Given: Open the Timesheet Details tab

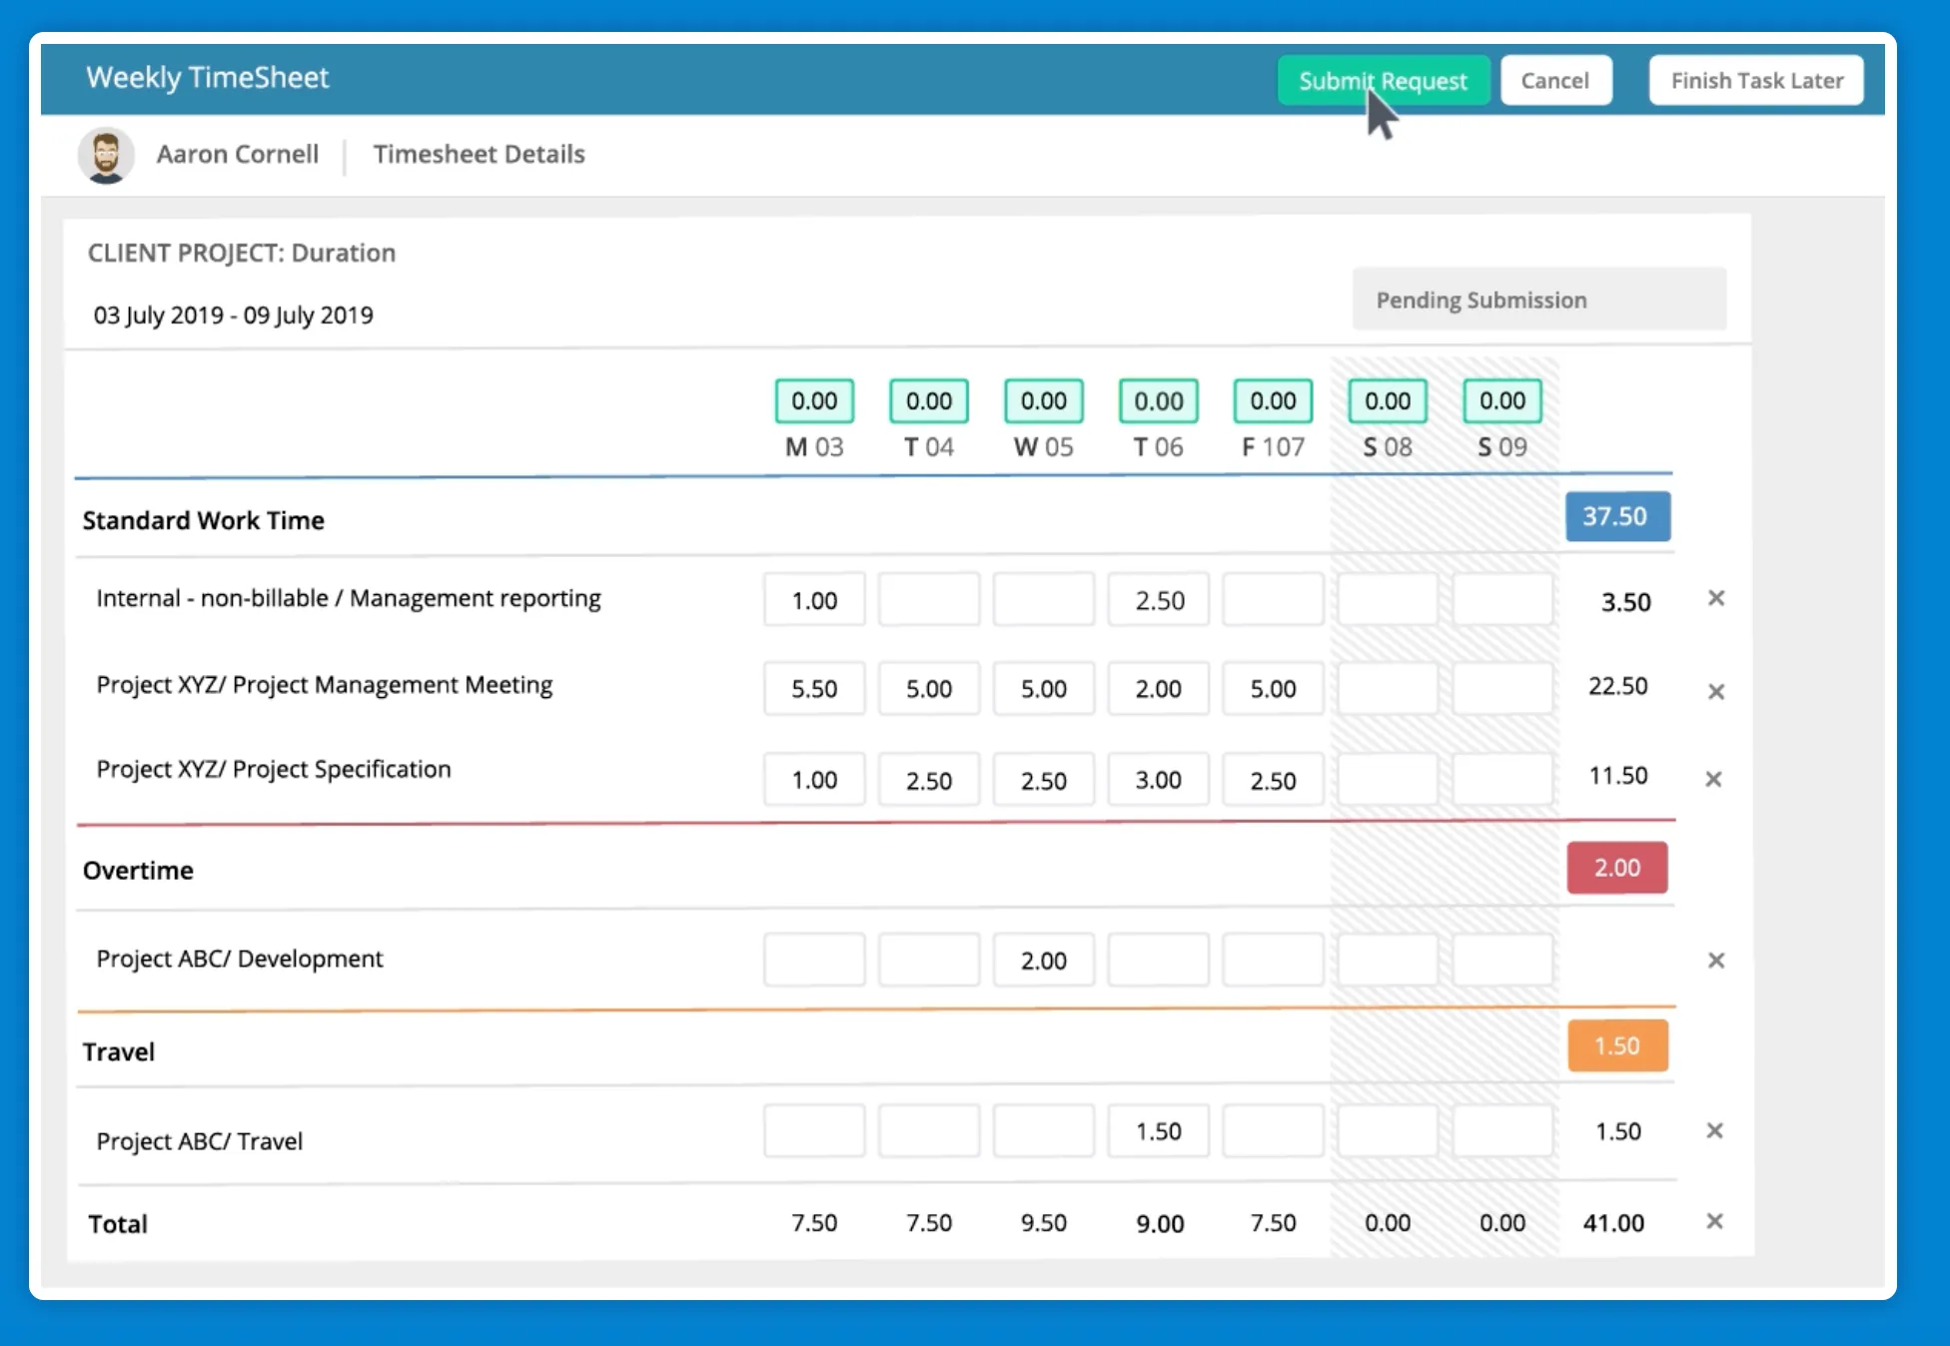Looking at the screenshot, I should point(479,155).
